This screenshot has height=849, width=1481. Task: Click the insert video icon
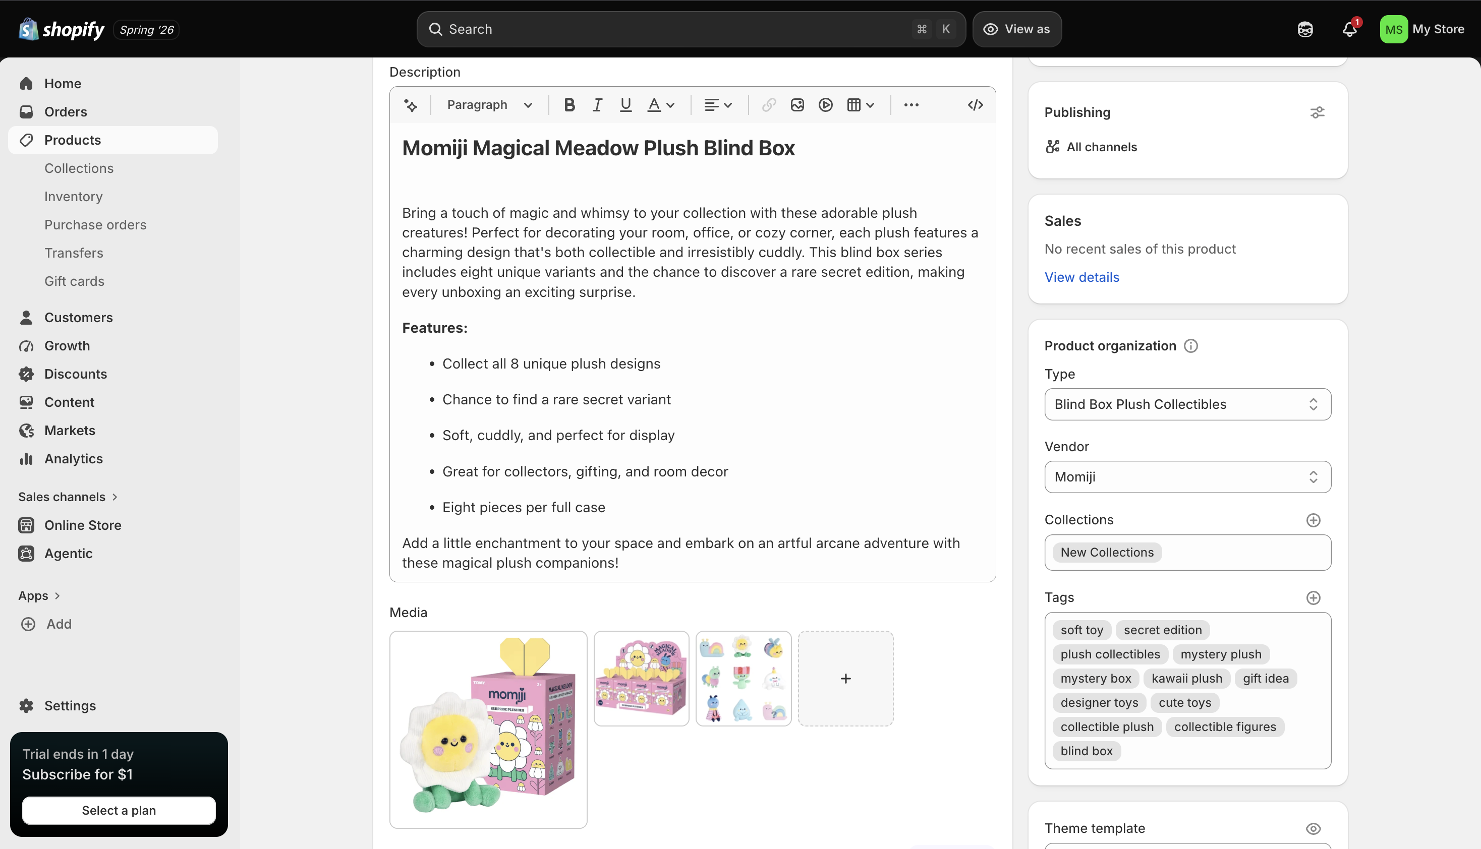click(825, 105)
